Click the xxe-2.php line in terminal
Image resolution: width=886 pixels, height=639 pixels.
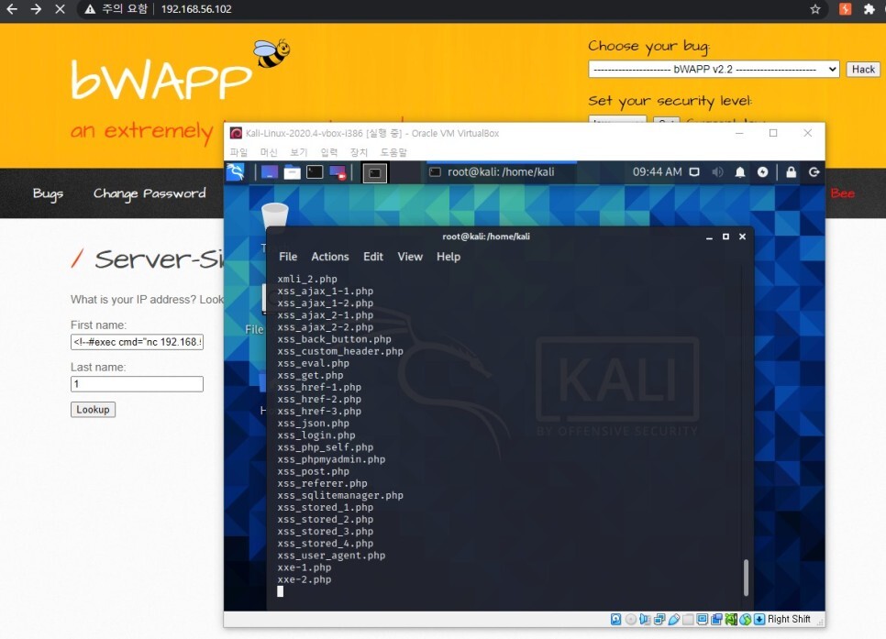pyautogui.click(x=305, y=579)
